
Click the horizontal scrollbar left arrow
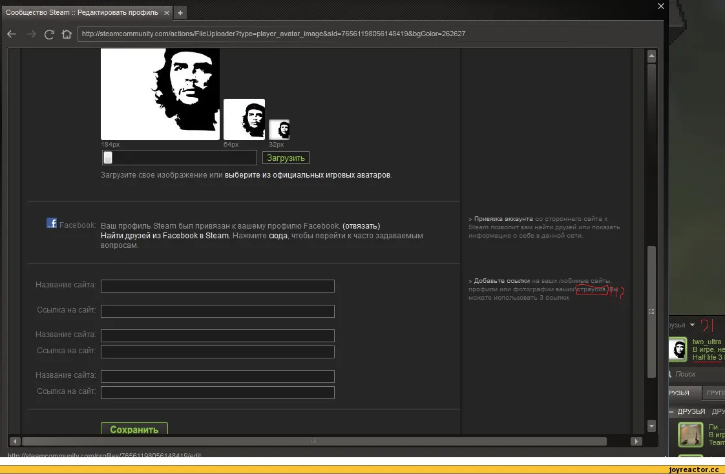point(15,441)
